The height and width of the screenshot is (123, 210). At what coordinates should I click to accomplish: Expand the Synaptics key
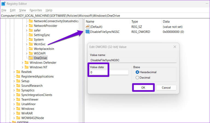coord(14,90)
